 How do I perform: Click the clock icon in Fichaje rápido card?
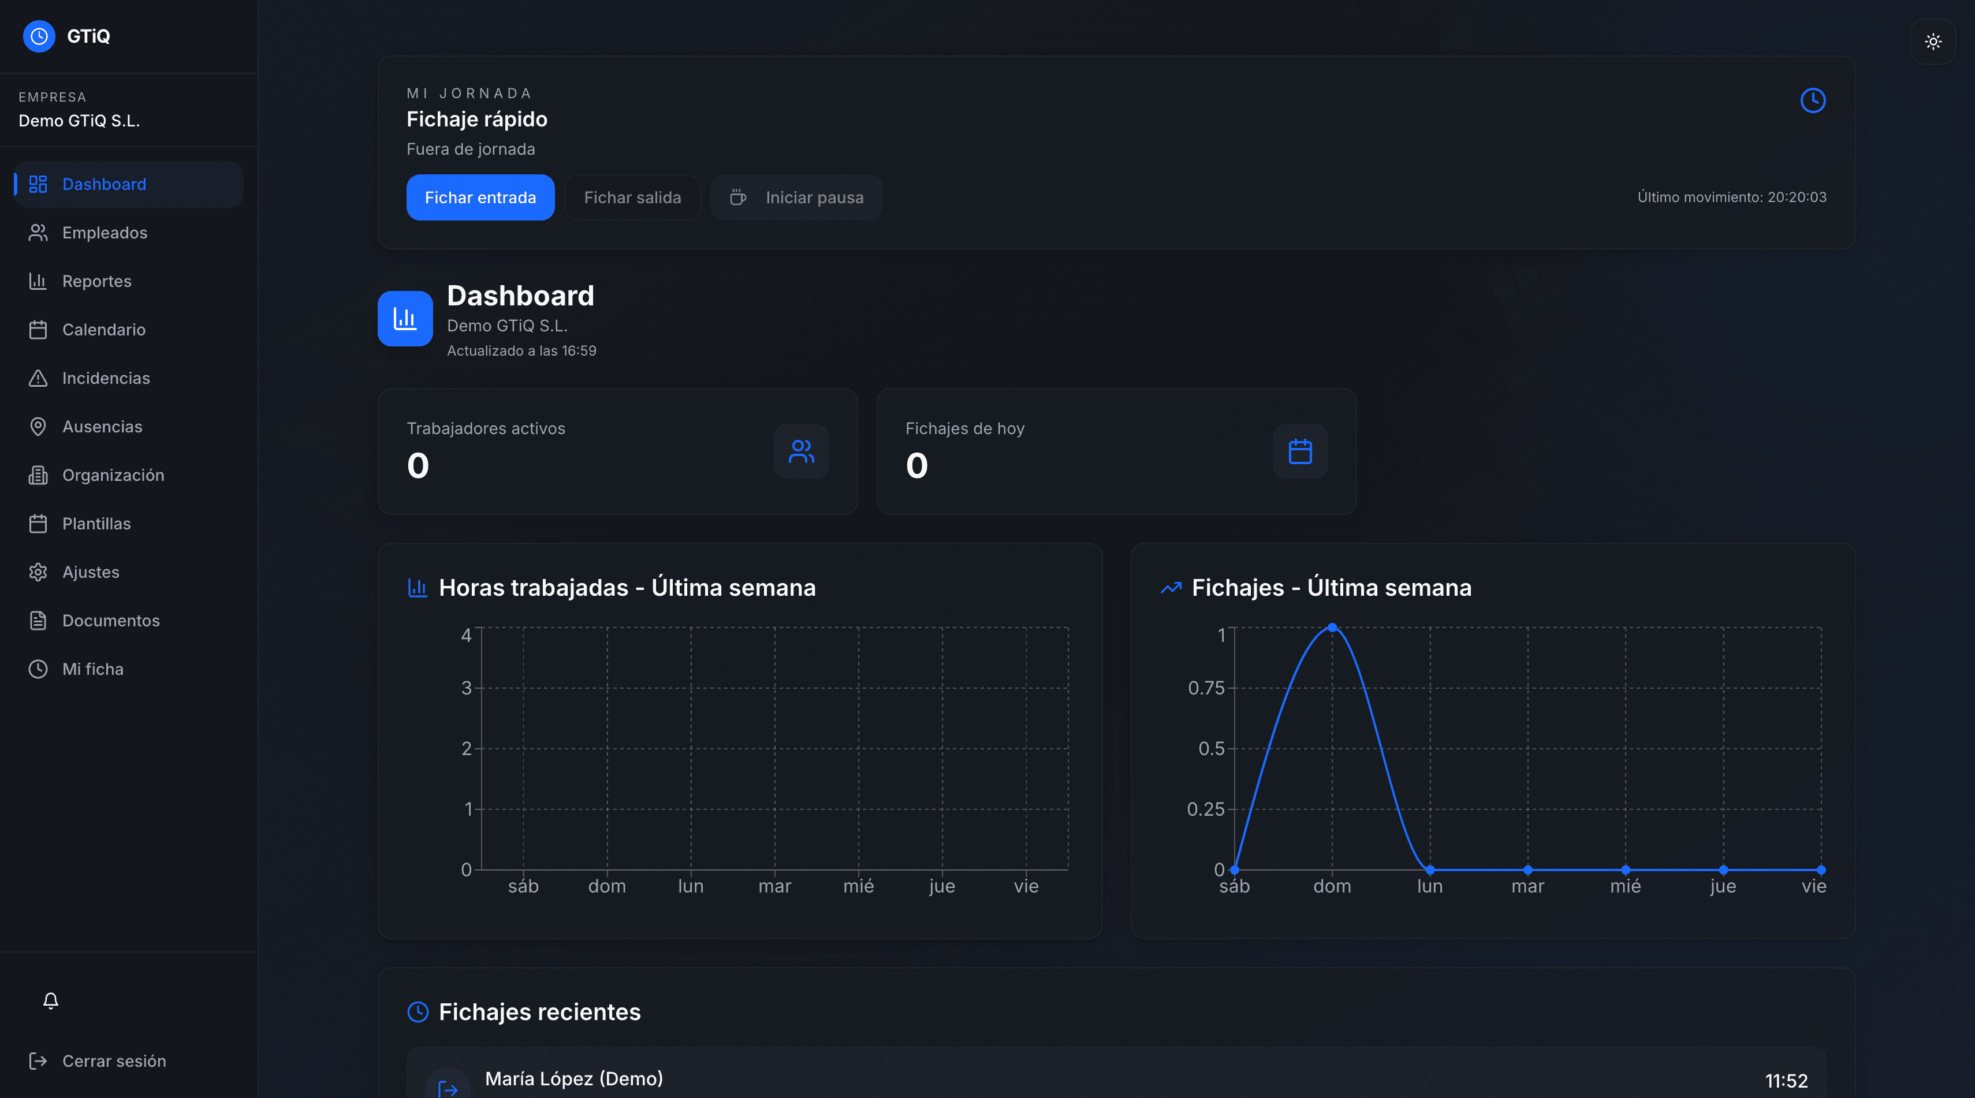[1813, 100]
